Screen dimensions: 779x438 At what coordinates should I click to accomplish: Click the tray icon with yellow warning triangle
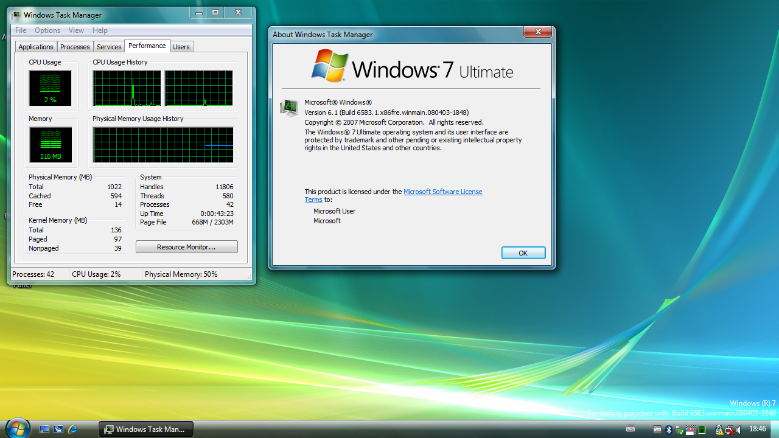719,429
